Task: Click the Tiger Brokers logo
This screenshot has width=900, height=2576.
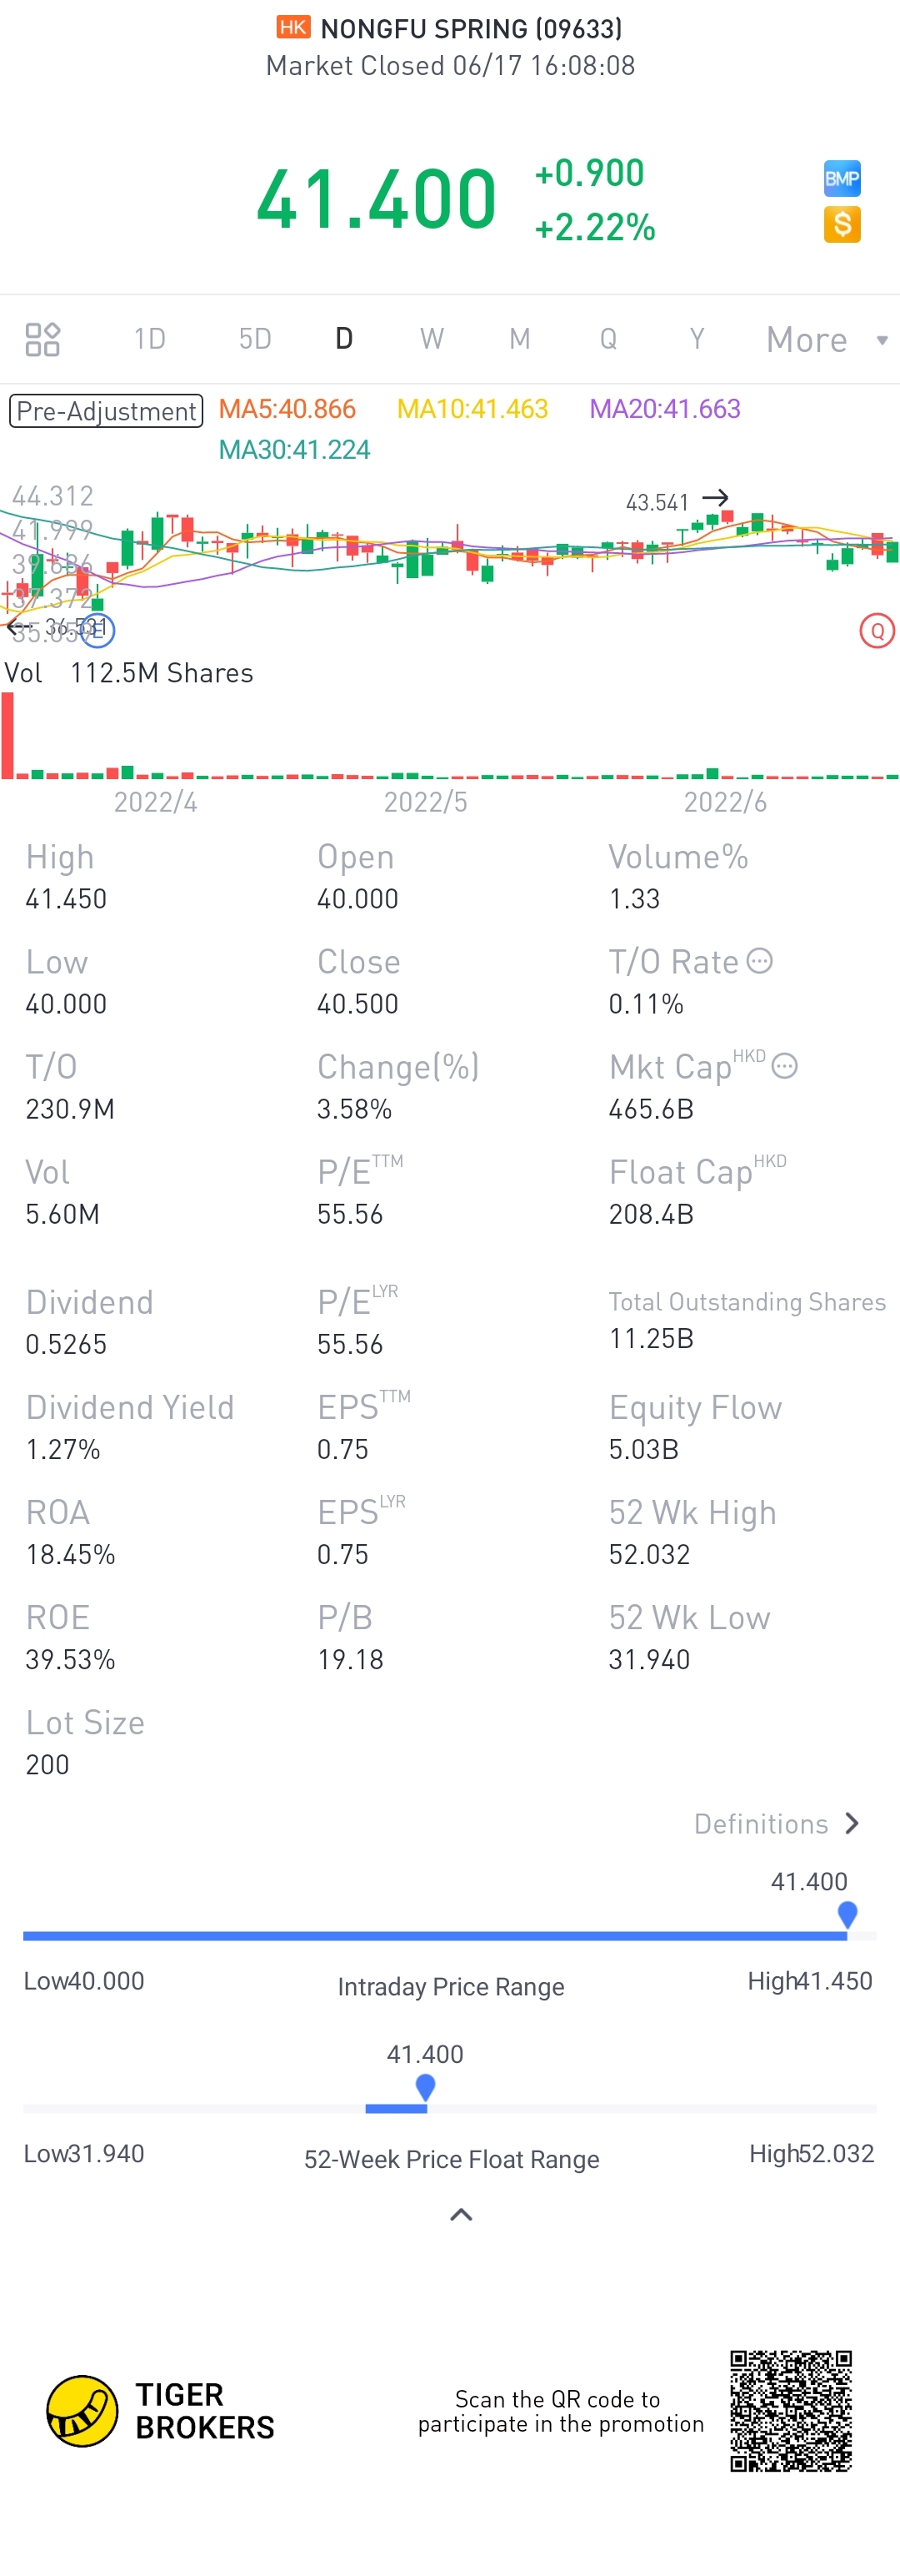Action: click(x=161, y=2411)
